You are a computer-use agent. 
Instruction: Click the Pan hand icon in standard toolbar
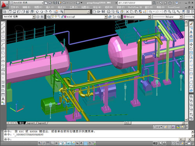coord(165,12)
